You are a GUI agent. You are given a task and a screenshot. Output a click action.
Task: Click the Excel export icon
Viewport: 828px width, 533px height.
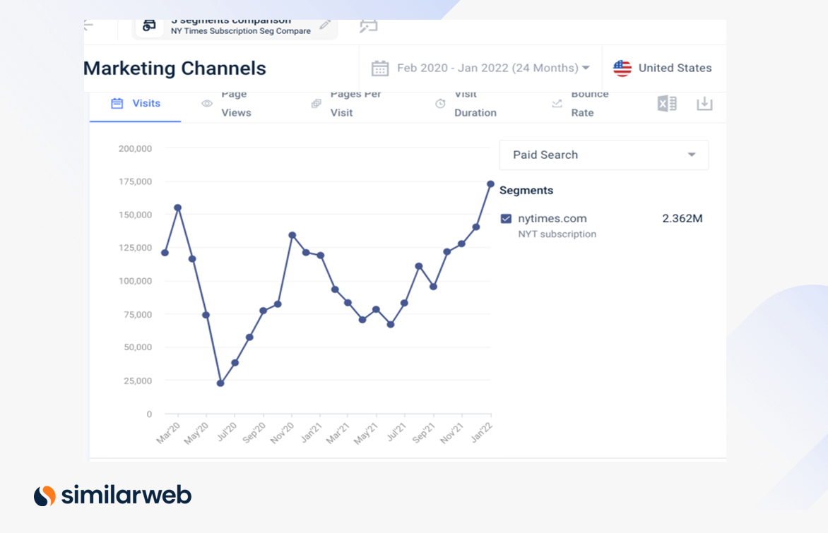[666, 104]
